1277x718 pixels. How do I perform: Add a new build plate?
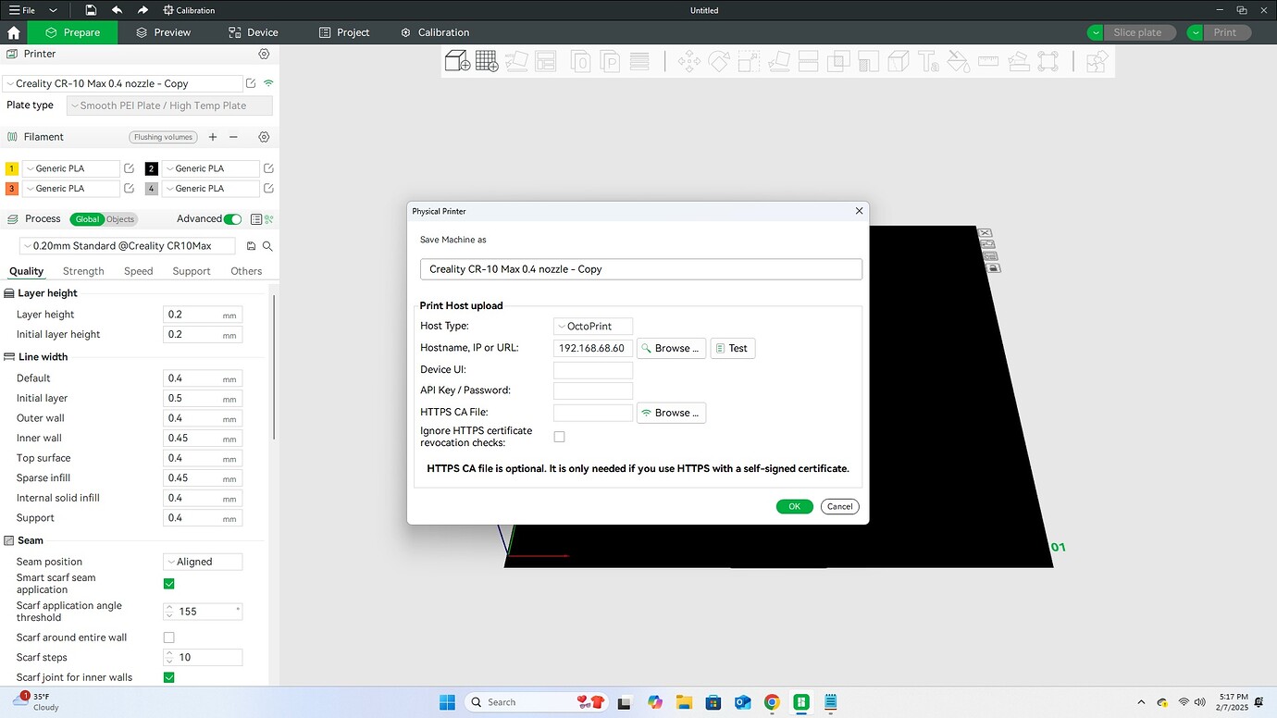[488, 60]
